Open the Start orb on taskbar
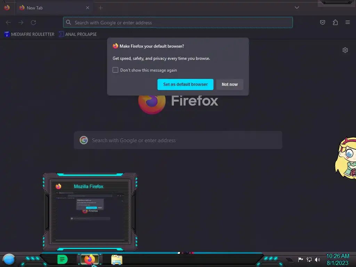This screenshot has width=356, height=267. pyautogui.click(x=9, y=260)
